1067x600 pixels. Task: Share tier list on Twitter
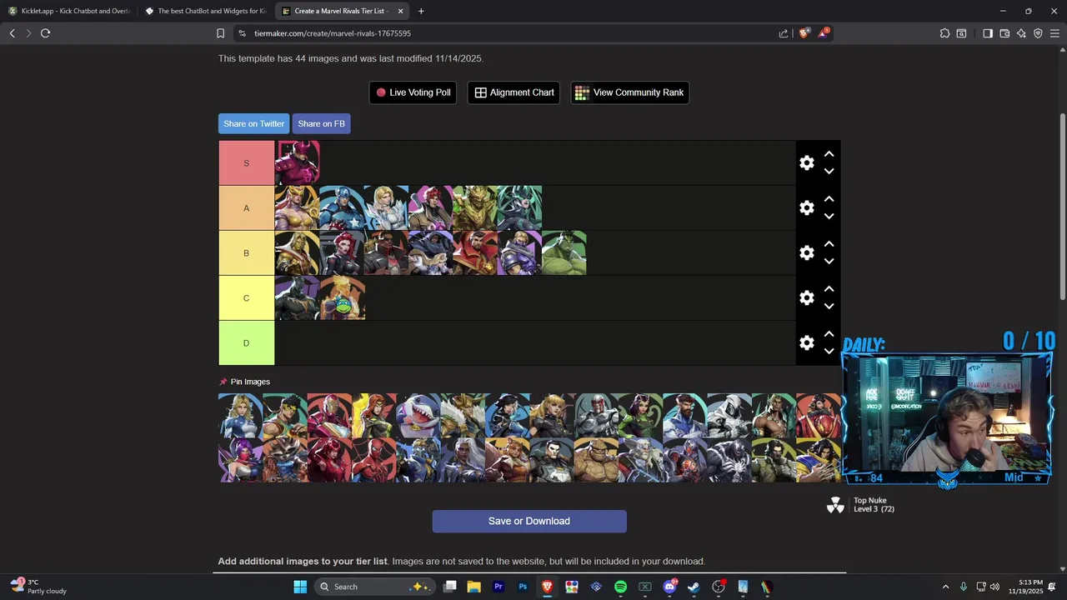(253, 123)
